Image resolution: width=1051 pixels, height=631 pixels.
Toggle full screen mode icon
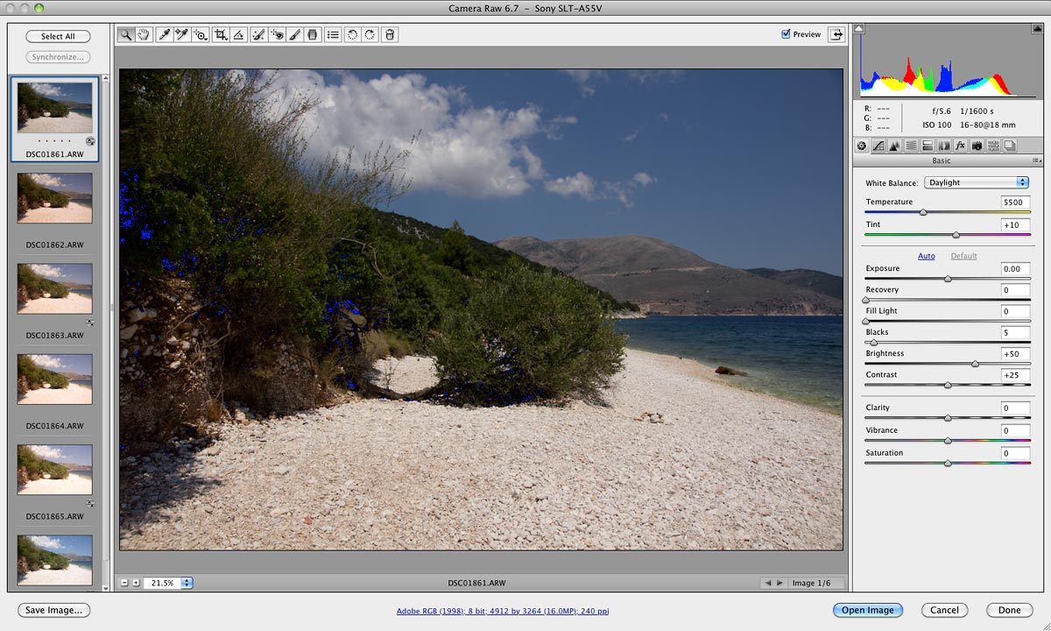837,34
